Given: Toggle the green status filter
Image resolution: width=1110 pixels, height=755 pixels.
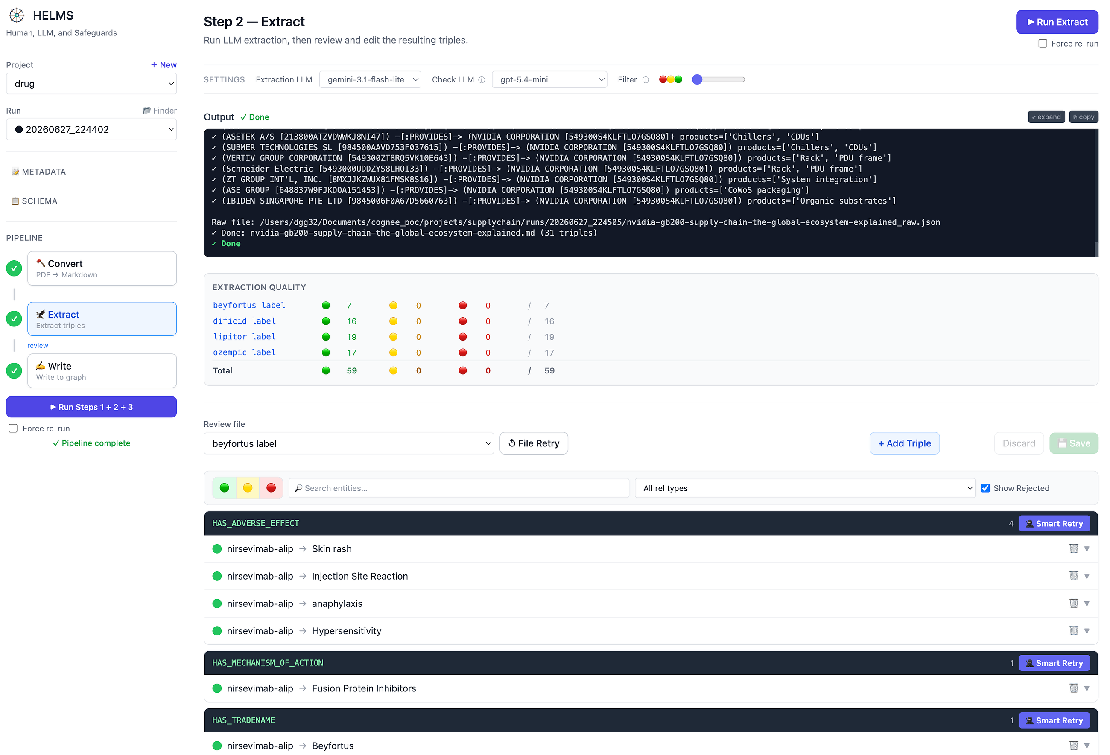Looking at the screenshot, I should pyautogui.click(x=224, y=488).
